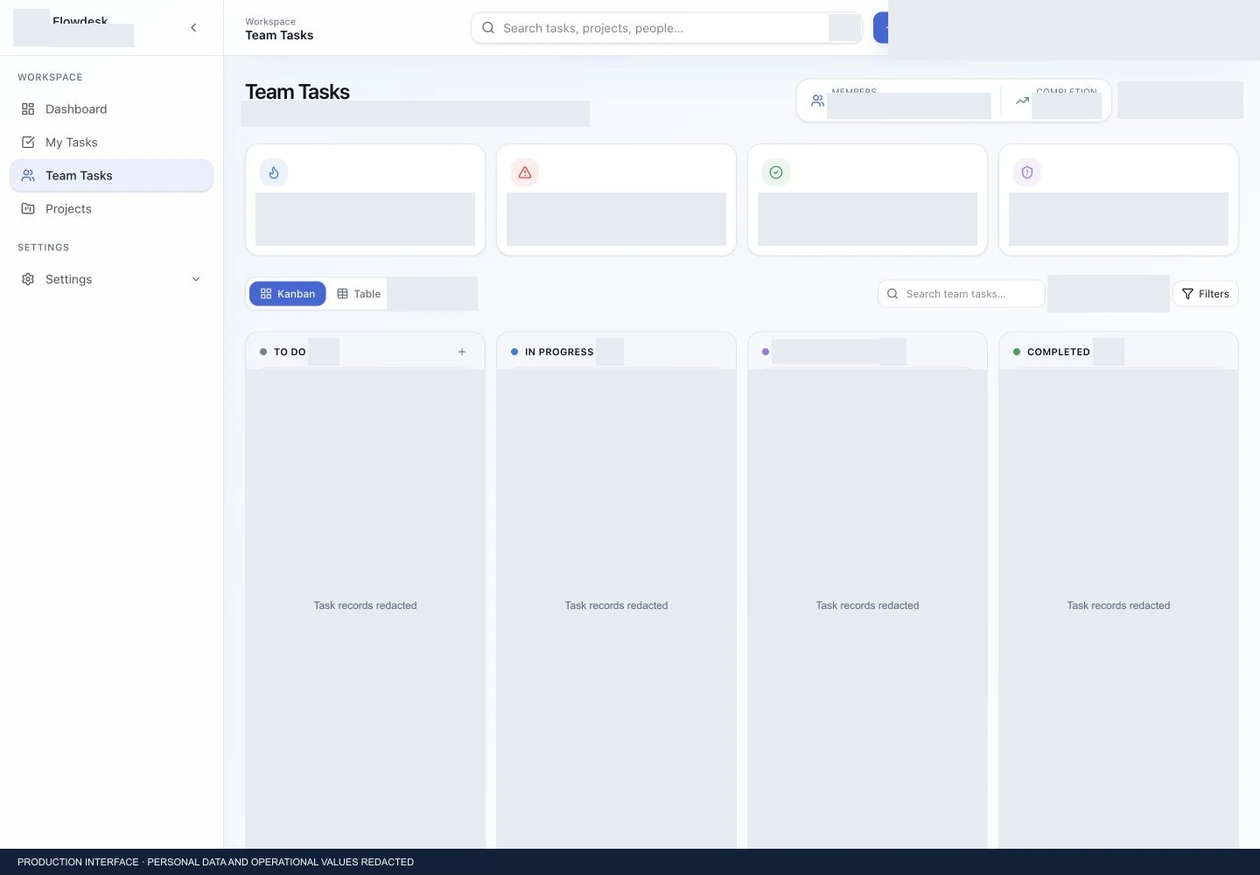The image size is (1260, 875).
Task: Click the purple shield icon card
Action: click(1027, 172)
